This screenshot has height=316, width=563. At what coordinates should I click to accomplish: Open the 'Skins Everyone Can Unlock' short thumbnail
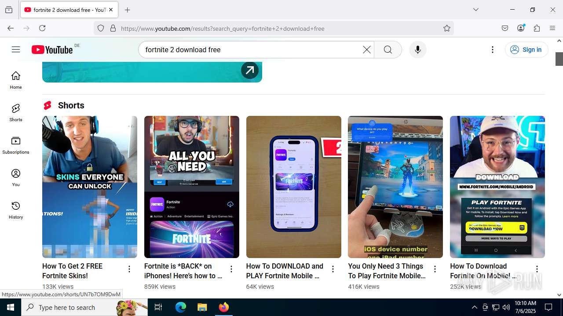coord(90,187)
